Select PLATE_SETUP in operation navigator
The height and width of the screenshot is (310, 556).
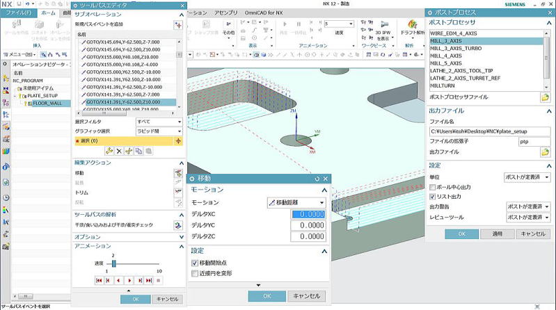click(42, 96)
